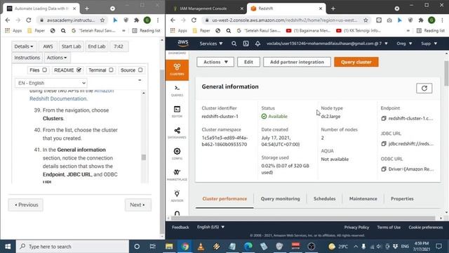Copy the ODBC URL icon
The image size is (449, 253).
click(384, 169)
